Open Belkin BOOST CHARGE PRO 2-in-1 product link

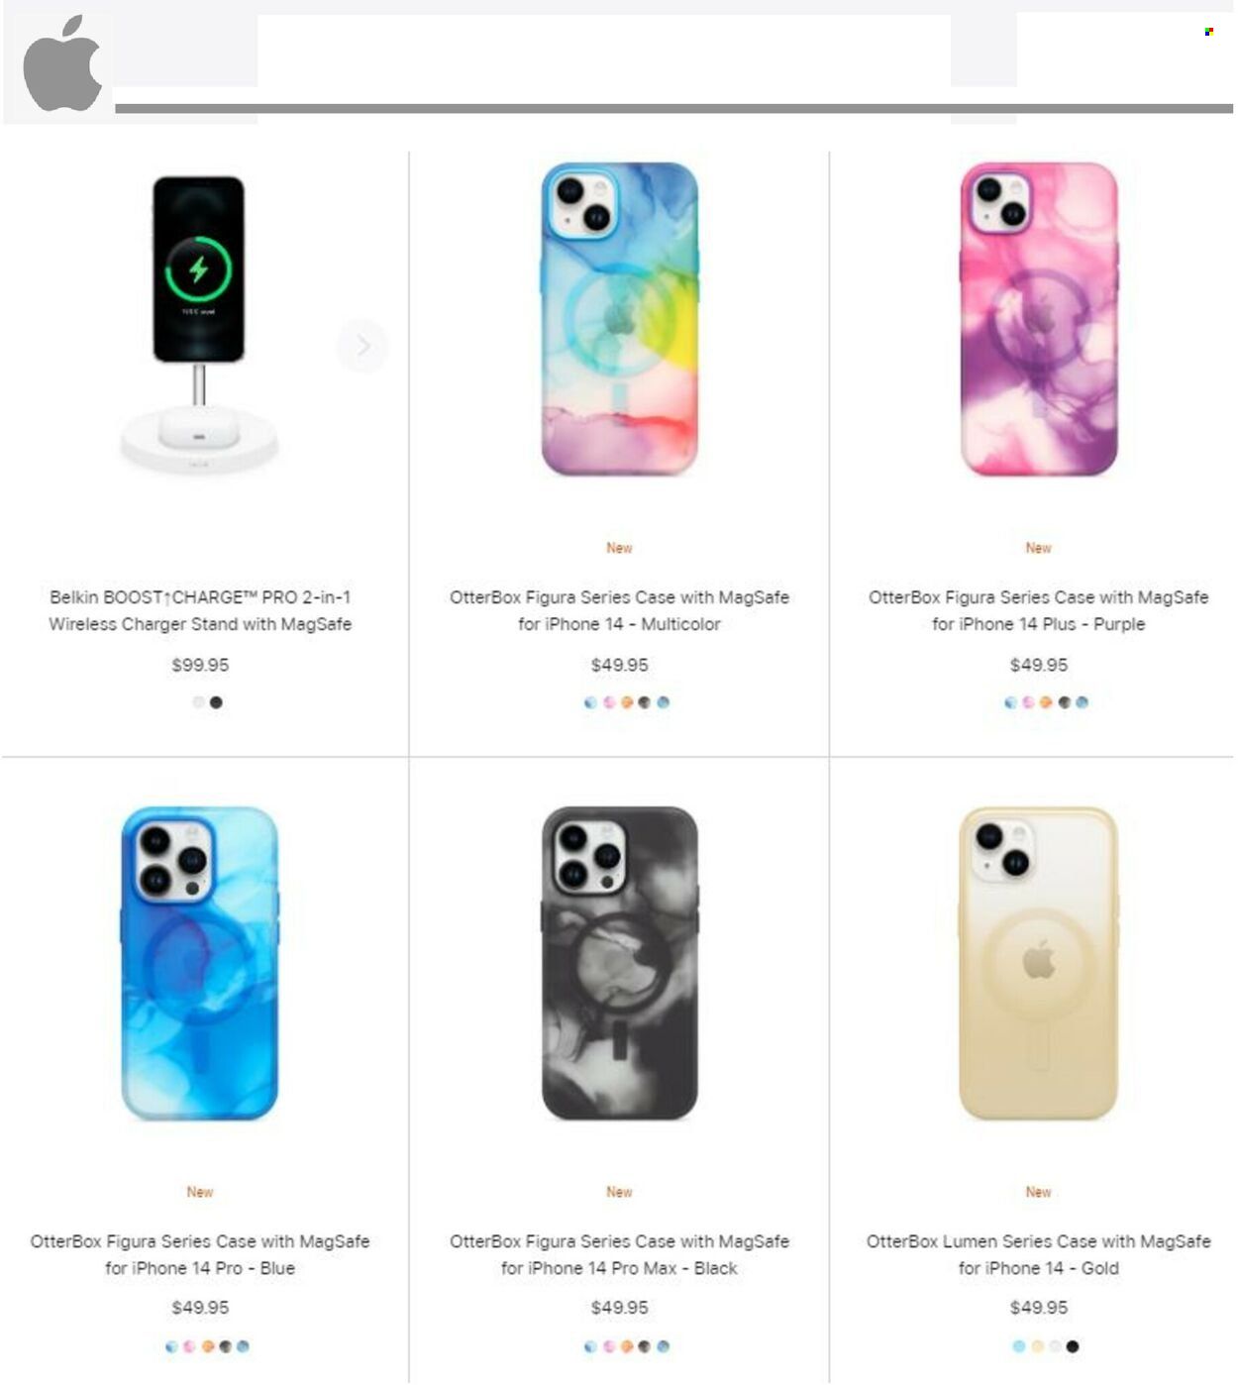coord(200,610)
